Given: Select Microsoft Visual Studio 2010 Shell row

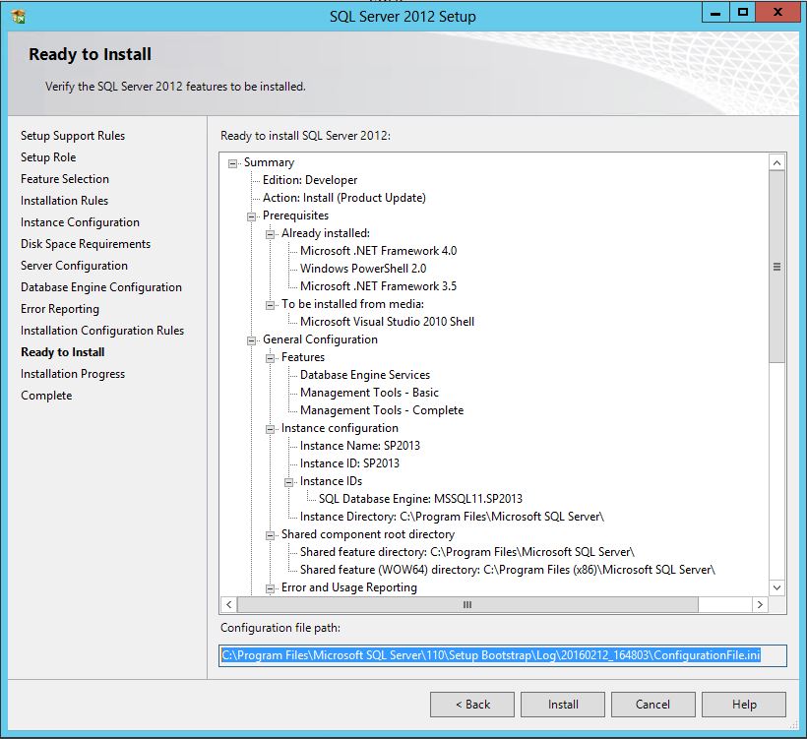Looking at the screenshot, I should click(x=387, y=322).
